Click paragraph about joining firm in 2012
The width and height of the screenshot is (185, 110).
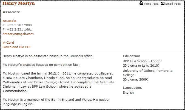coord(59,82)
